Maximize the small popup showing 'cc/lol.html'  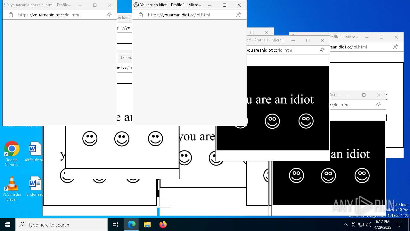(364, 95)
